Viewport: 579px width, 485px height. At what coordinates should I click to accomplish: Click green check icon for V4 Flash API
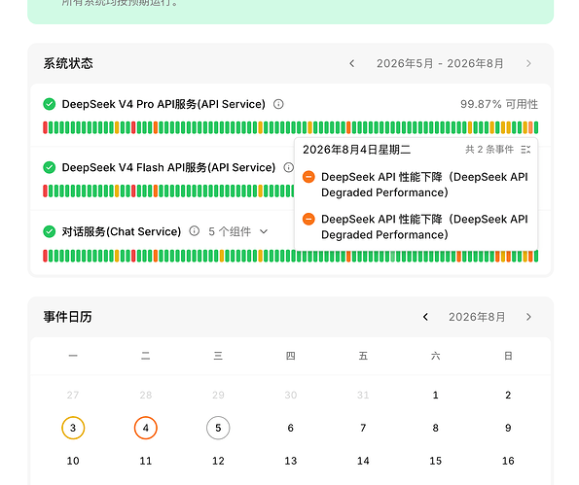point(49,167)
